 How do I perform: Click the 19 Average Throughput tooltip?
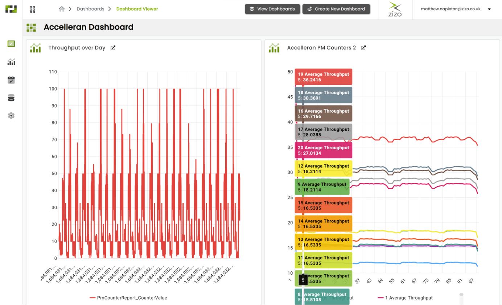(324, 77)
